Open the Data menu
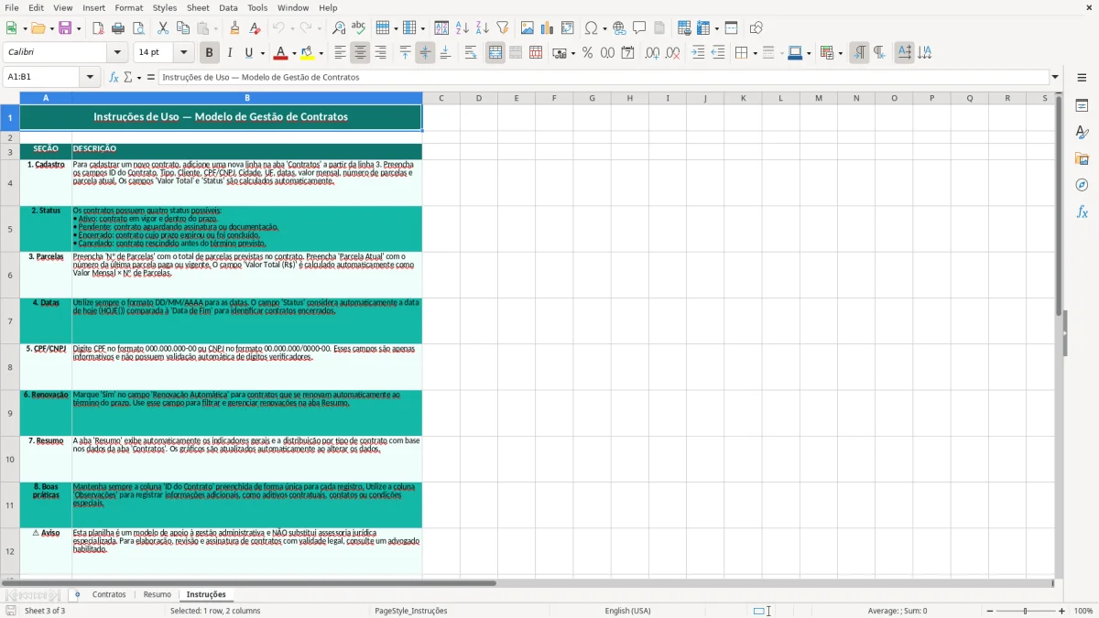The height and width of the screenshot is (618, 1099). pos(228,7)
